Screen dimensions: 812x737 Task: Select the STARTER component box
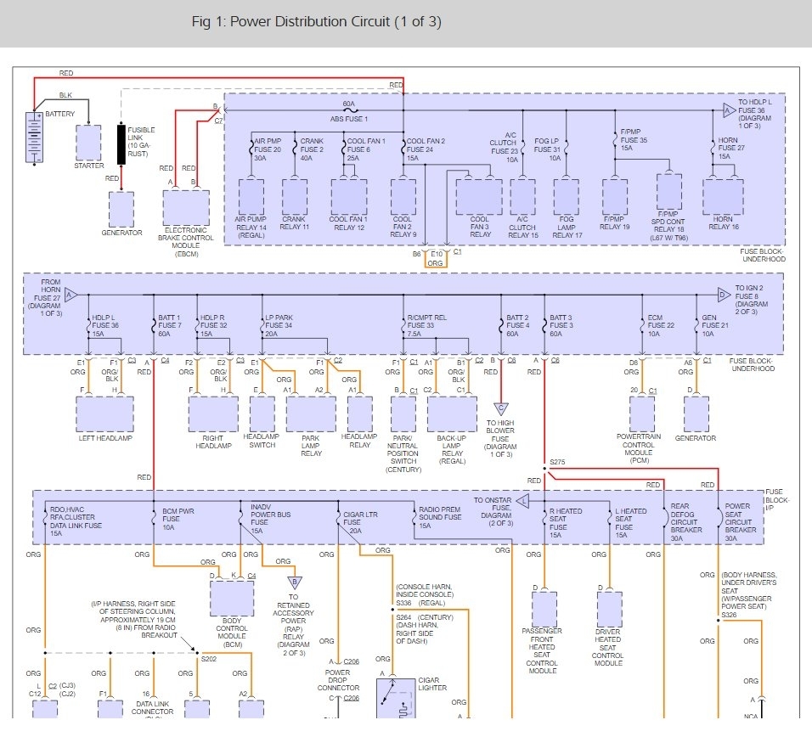(88, 143)
